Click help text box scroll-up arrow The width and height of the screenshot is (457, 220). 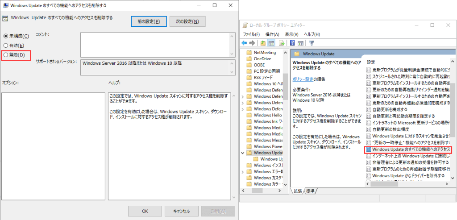233,96
